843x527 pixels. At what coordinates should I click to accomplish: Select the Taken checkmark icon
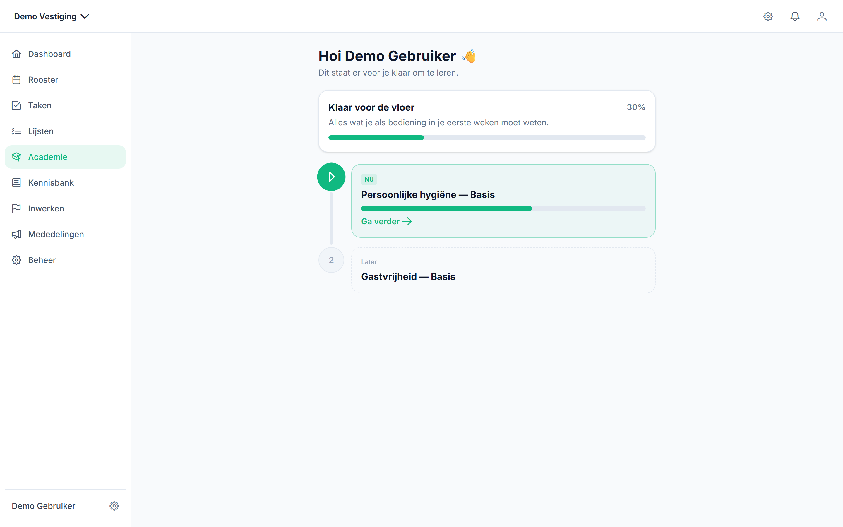(16, 106)
